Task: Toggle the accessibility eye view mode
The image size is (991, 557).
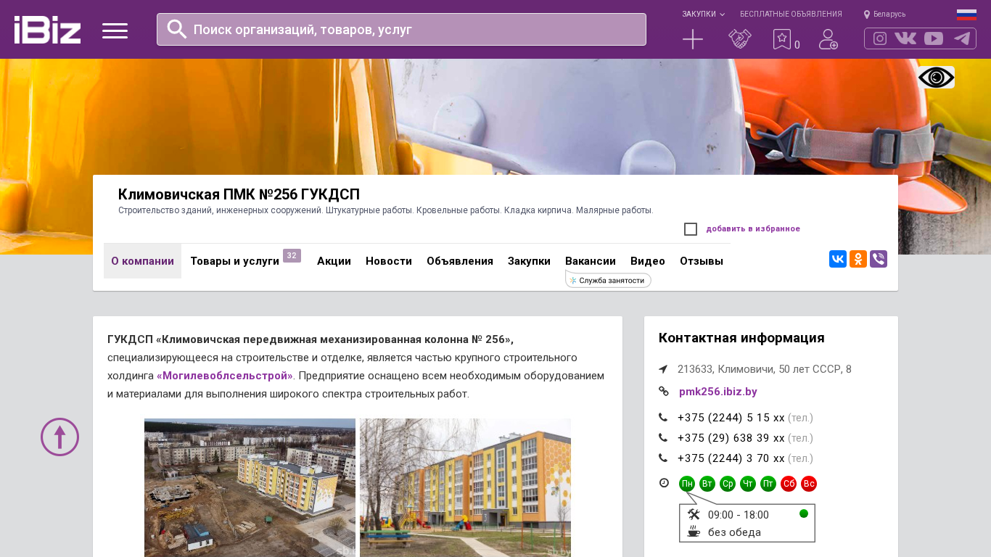Action: pyautogui.click(x=936, y=78)
